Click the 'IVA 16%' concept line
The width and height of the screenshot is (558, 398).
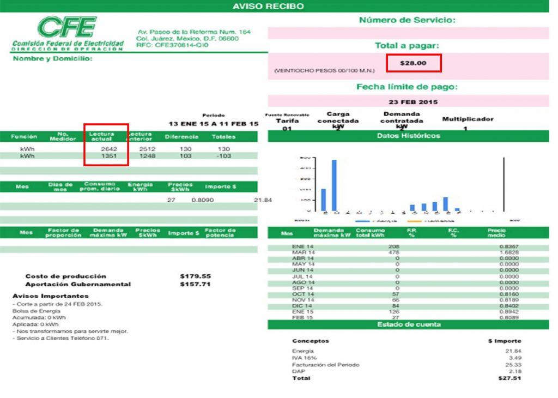304,358
